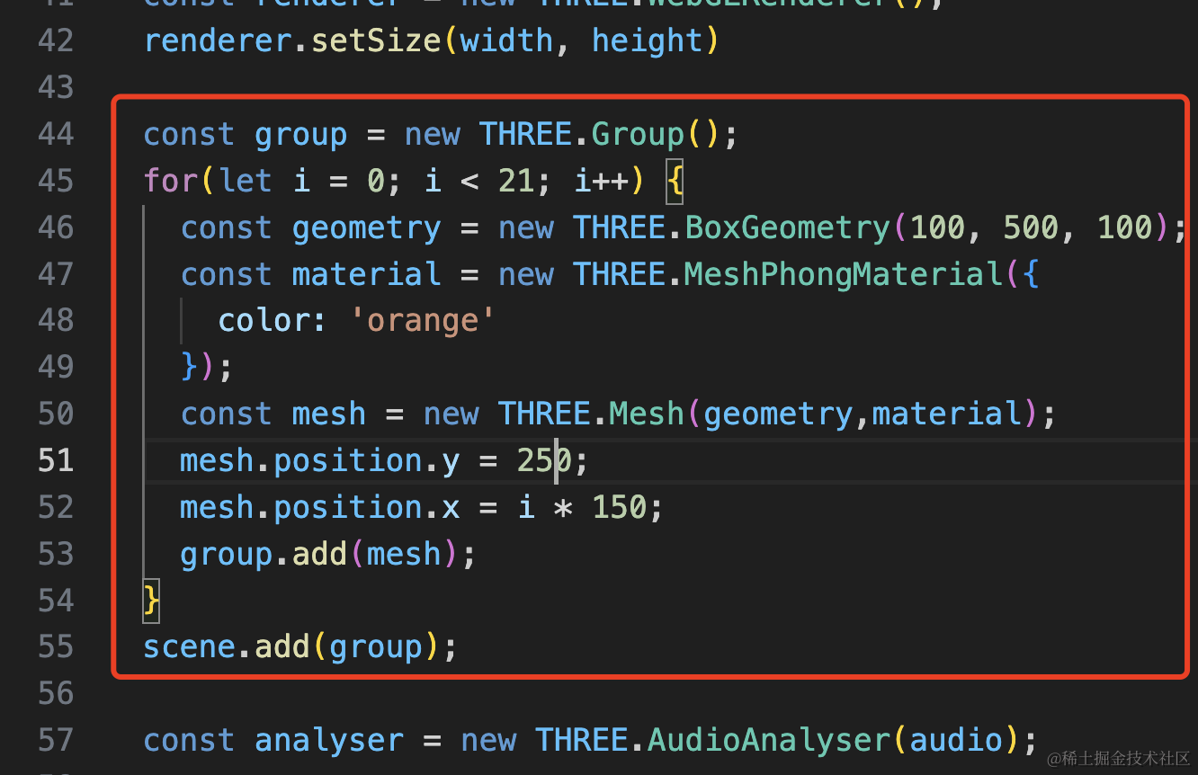The image size is (1198, 775).
Task: Click 'AudioAnalyser' on line 57
Action: click(x=768, y=741)
